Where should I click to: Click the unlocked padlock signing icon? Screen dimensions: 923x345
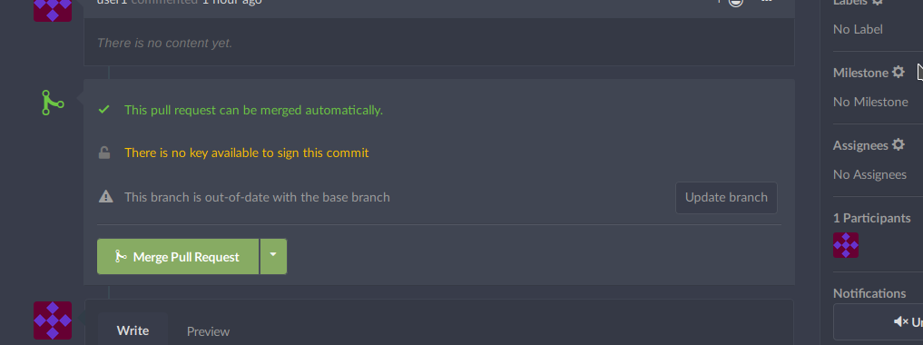104,153
